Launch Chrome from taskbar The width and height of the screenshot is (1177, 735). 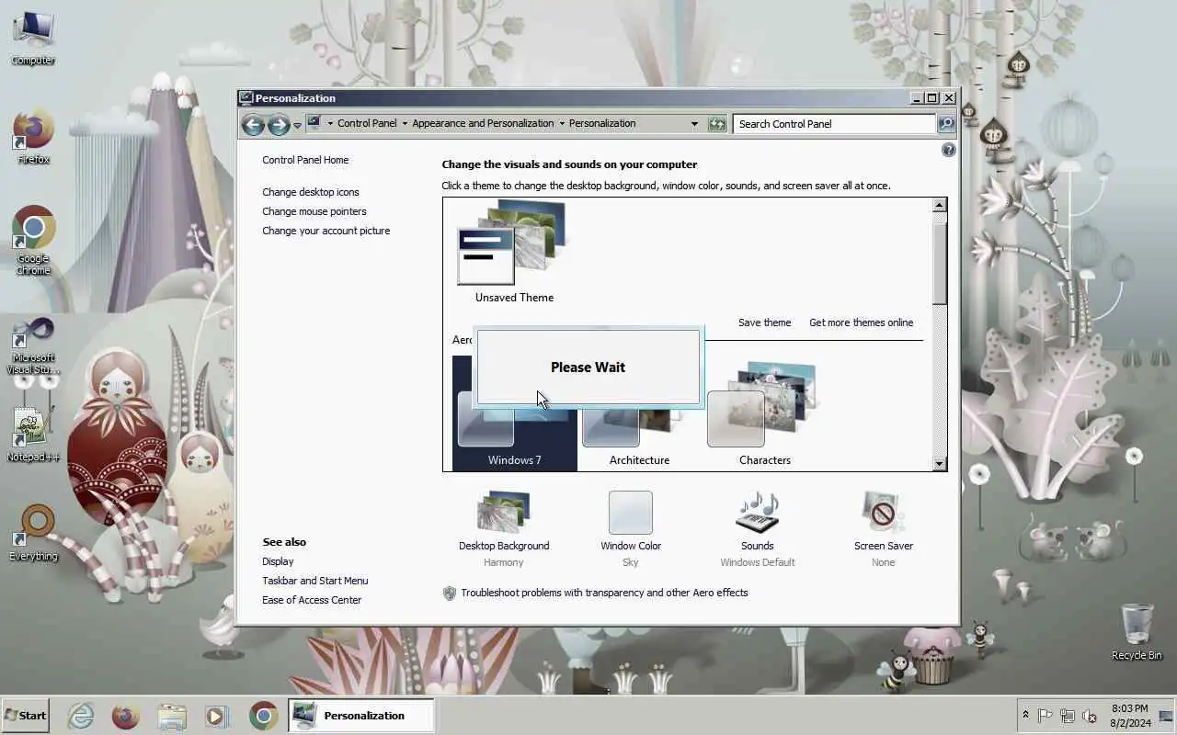[x=264, y=716]
